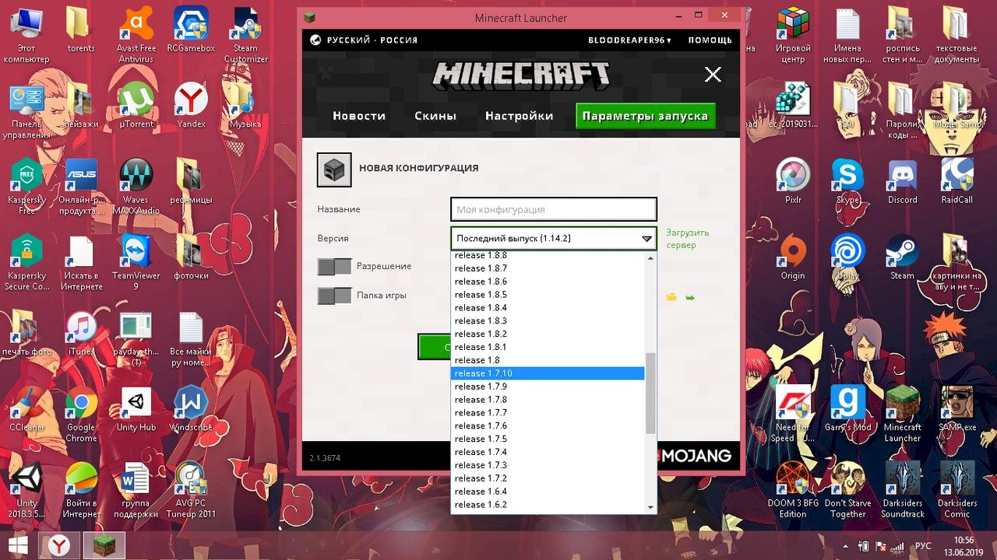Open Discord desktop icon
The height and width of the screenshot is (560, 997).
point(902,181)
